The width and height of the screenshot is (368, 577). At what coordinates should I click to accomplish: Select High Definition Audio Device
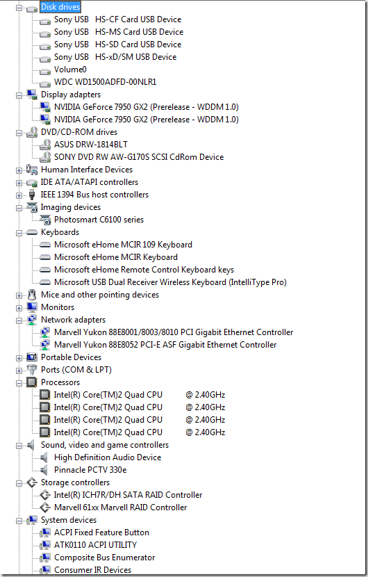(x=108, y=457)
